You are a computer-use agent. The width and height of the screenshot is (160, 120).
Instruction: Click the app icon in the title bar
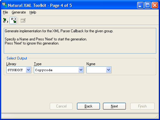pyautogui.click(x=4, y=5)
